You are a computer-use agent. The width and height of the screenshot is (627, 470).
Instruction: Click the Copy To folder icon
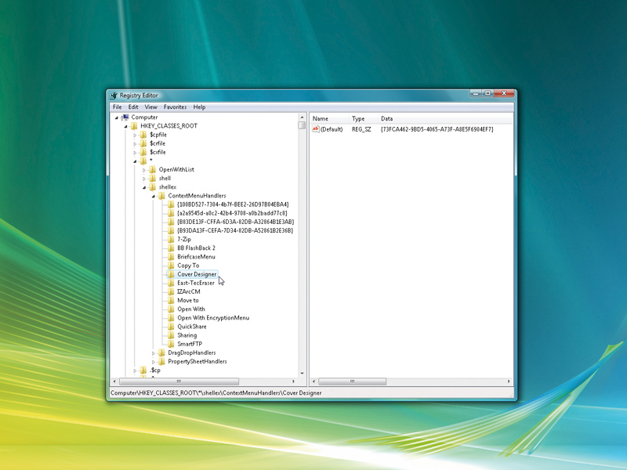click(x=171, y=266)
